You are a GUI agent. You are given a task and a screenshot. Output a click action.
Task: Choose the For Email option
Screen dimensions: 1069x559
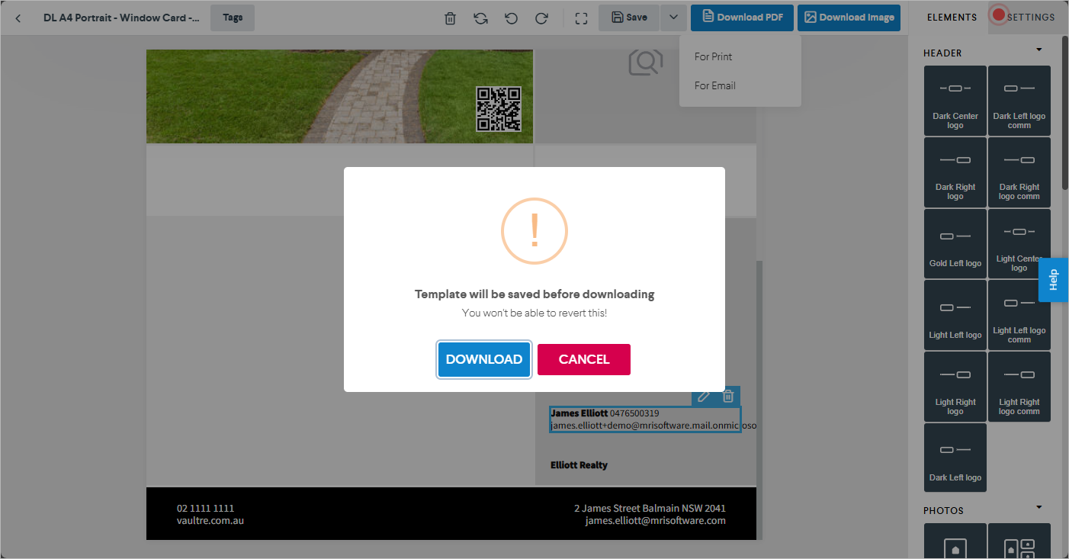pyautogui.click(x=715, y=85)
